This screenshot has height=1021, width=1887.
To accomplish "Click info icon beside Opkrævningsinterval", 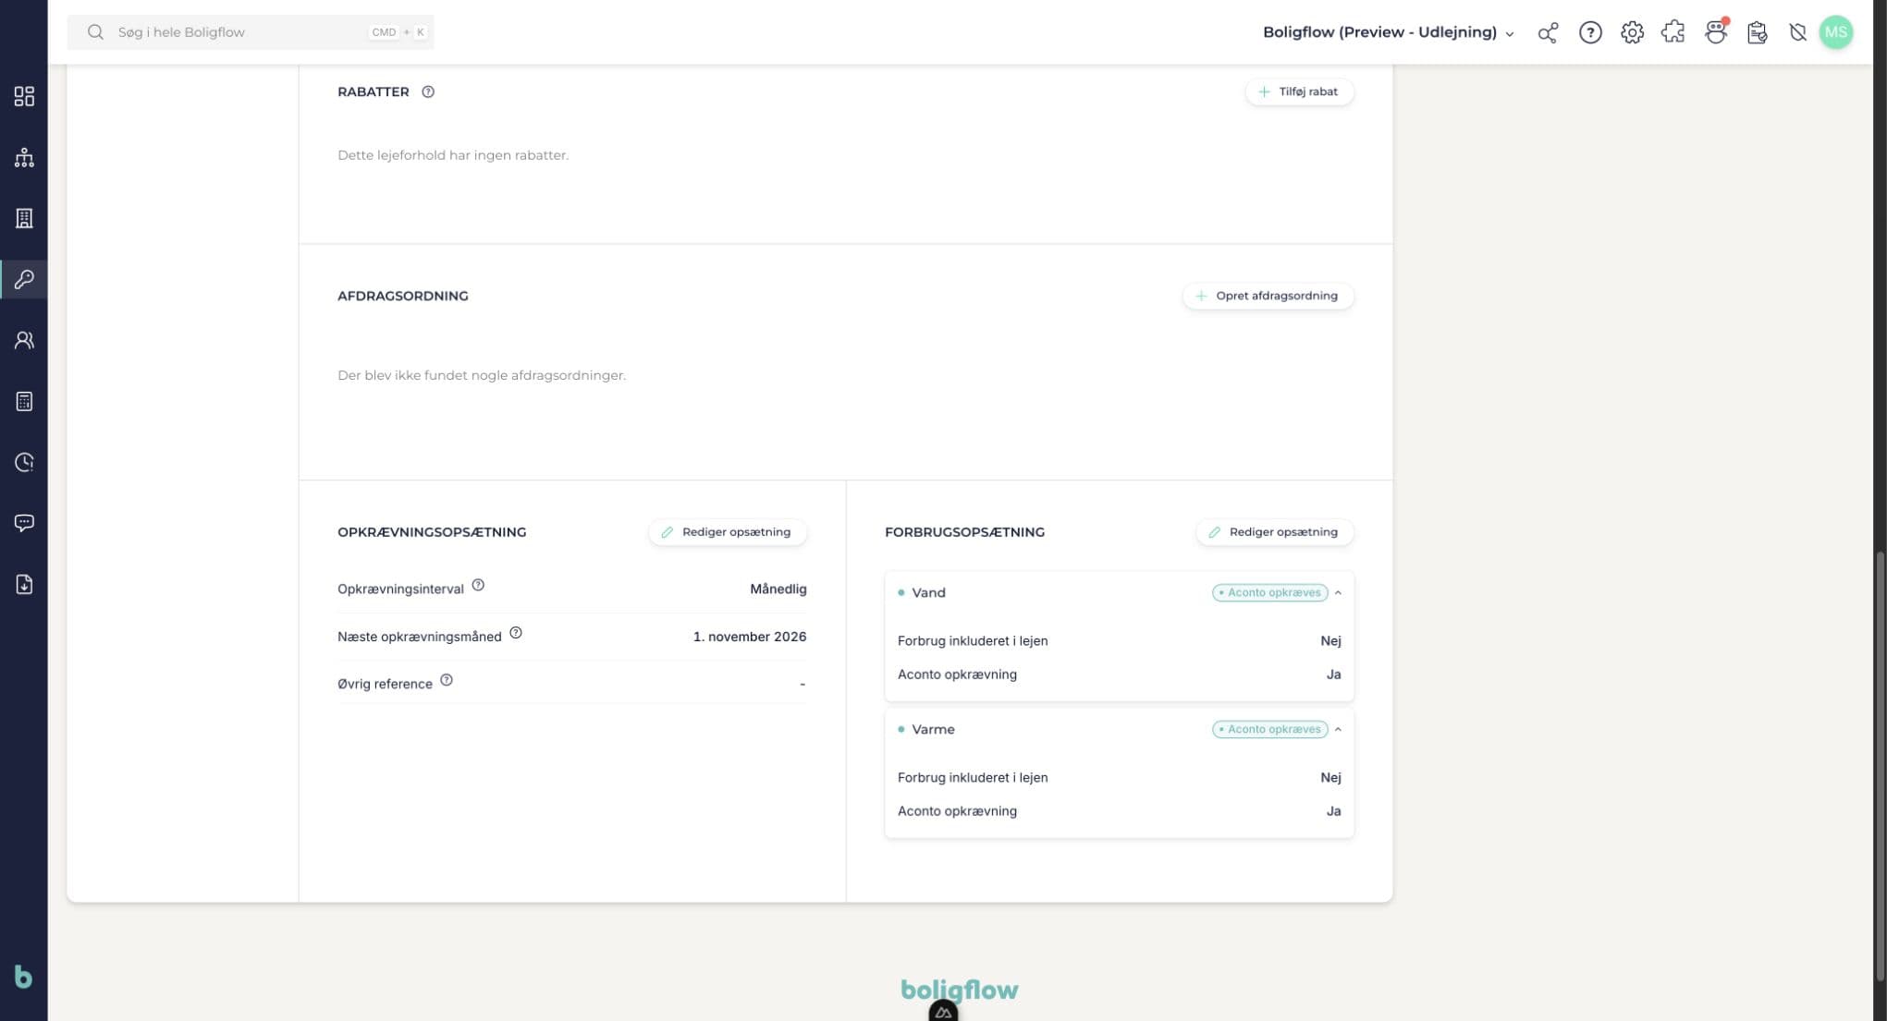I will coord(478,585).
